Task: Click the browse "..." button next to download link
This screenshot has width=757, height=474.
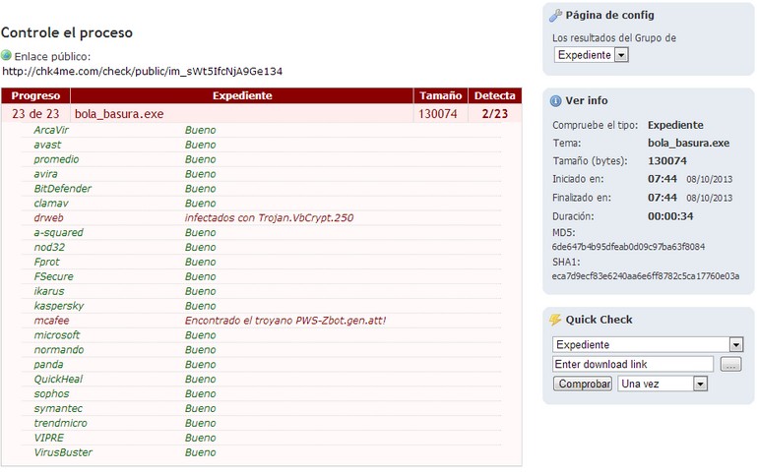Action: (x=731, y=365)
